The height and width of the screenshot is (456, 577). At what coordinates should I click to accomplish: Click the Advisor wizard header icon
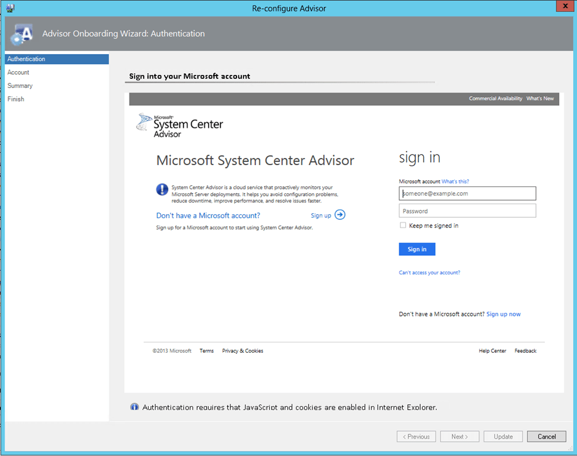click(22, 34)
